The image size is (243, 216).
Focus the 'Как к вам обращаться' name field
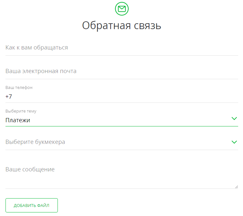[x=121, y=48]
